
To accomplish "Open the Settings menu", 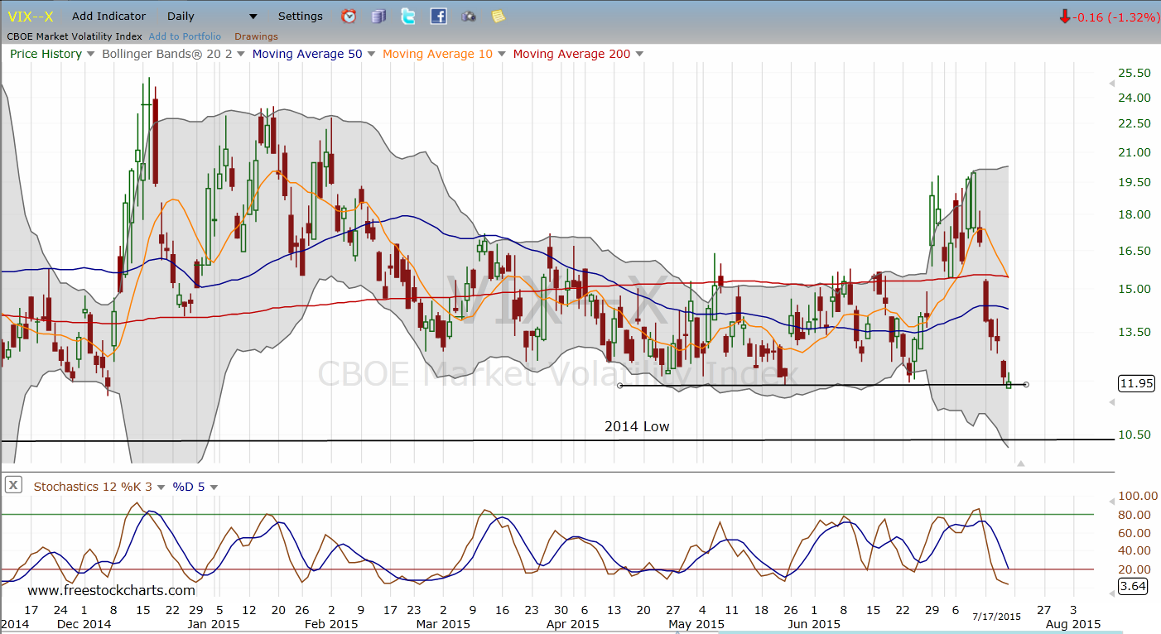I will [x=301, y=17].
